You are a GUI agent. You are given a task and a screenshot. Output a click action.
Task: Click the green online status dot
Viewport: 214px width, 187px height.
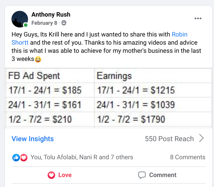coord(26,25)
